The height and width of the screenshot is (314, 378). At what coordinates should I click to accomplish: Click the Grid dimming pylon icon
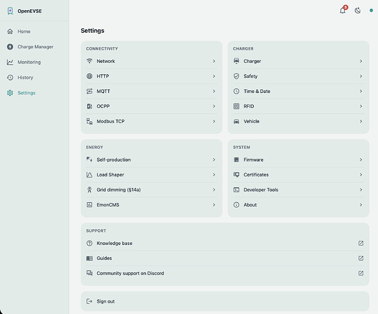pyautogui.click(x=89, y=190)
